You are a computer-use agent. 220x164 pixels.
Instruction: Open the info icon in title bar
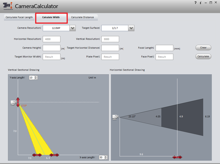[201, 3]
